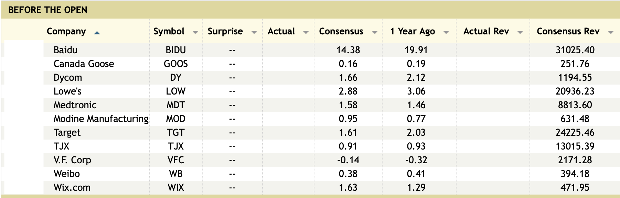Click the MDT ticker symbol
The width and height of the screenshot is (620, 198).
point(175,105)
